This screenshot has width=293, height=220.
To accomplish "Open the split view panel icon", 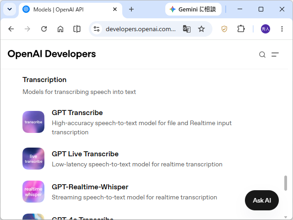I will [77, 29].
